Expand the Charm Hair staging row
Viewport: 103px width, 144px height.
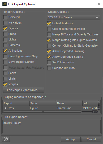[x=6, y=108]
